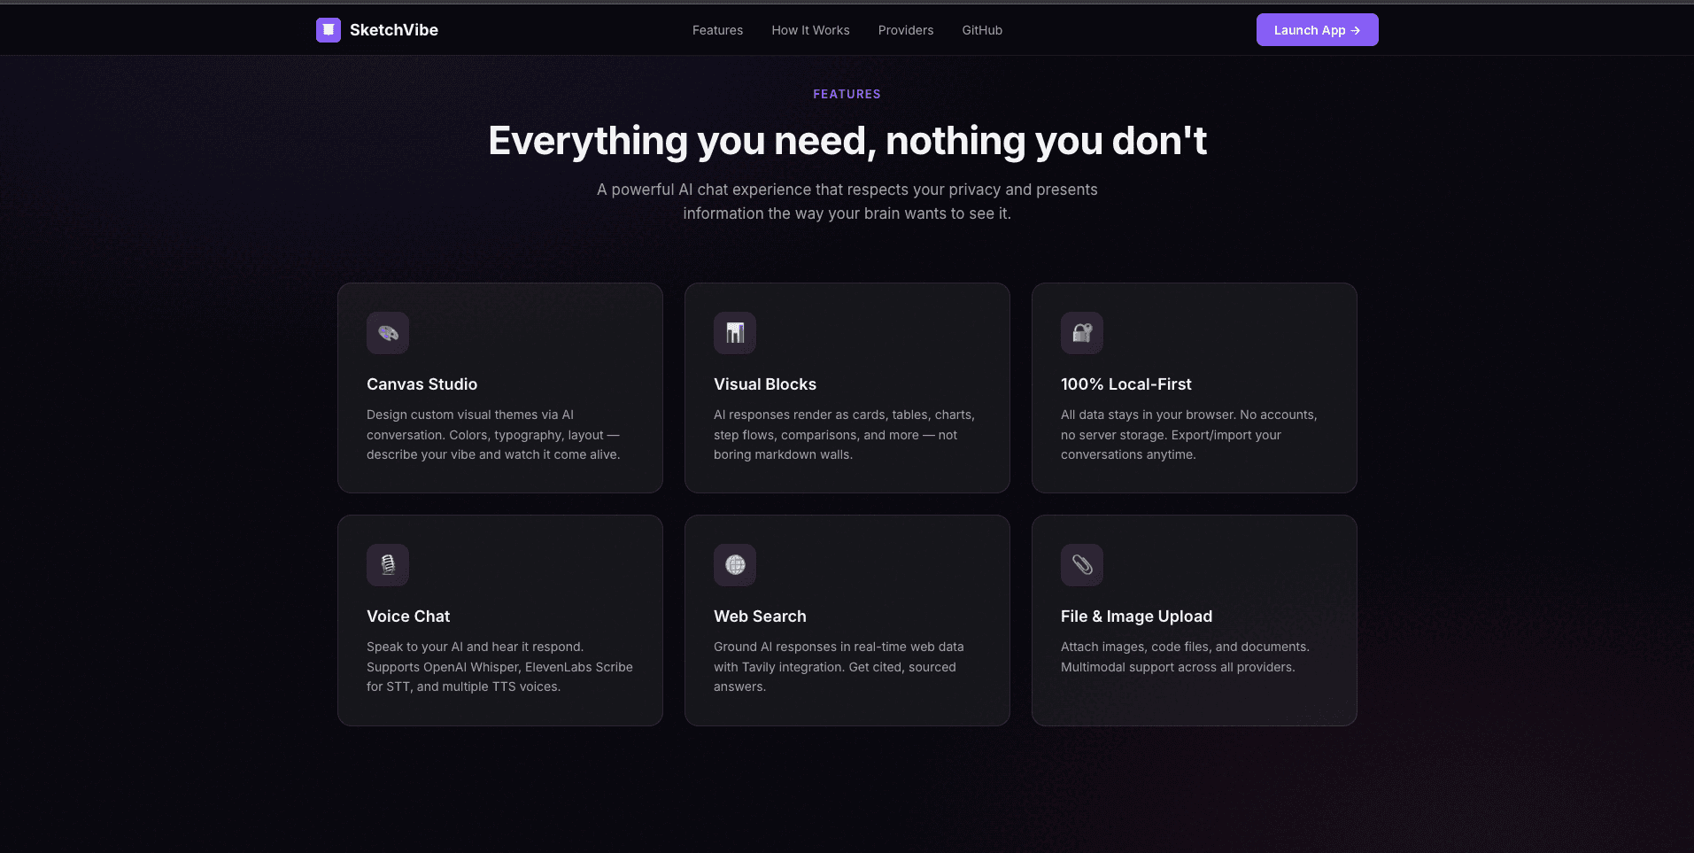This screenshot has height=853, width=1694.
Task: Click the Canvas Studio palette icon
Action: pyautogui.click(x=387, y=333)
